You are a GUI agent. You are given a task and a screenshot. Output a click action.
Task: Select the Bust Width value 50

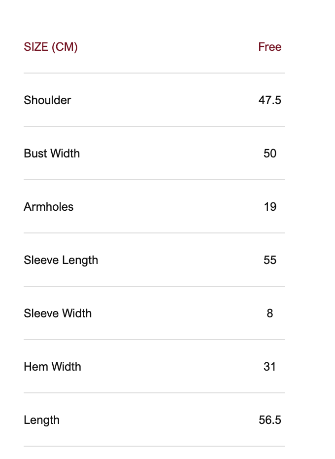tap(269, 153)
